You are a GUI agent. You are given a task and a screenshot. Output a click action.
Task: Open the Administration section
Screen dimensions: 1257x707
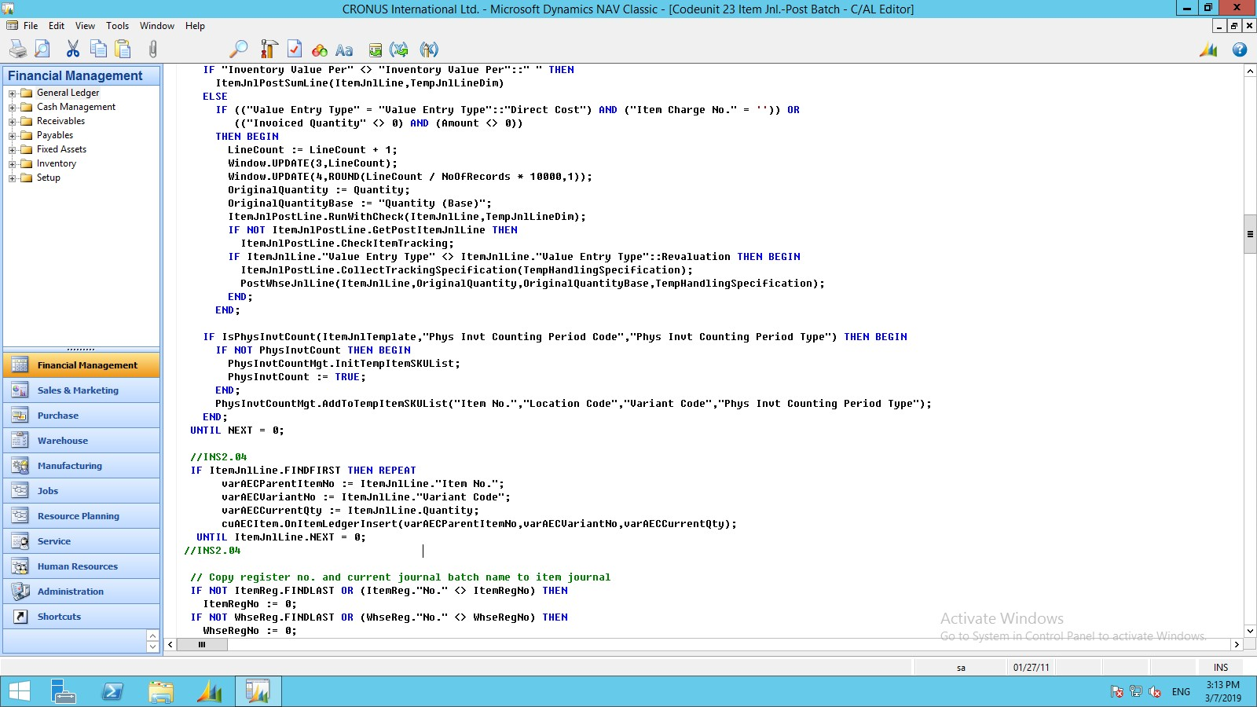(71, 591)
